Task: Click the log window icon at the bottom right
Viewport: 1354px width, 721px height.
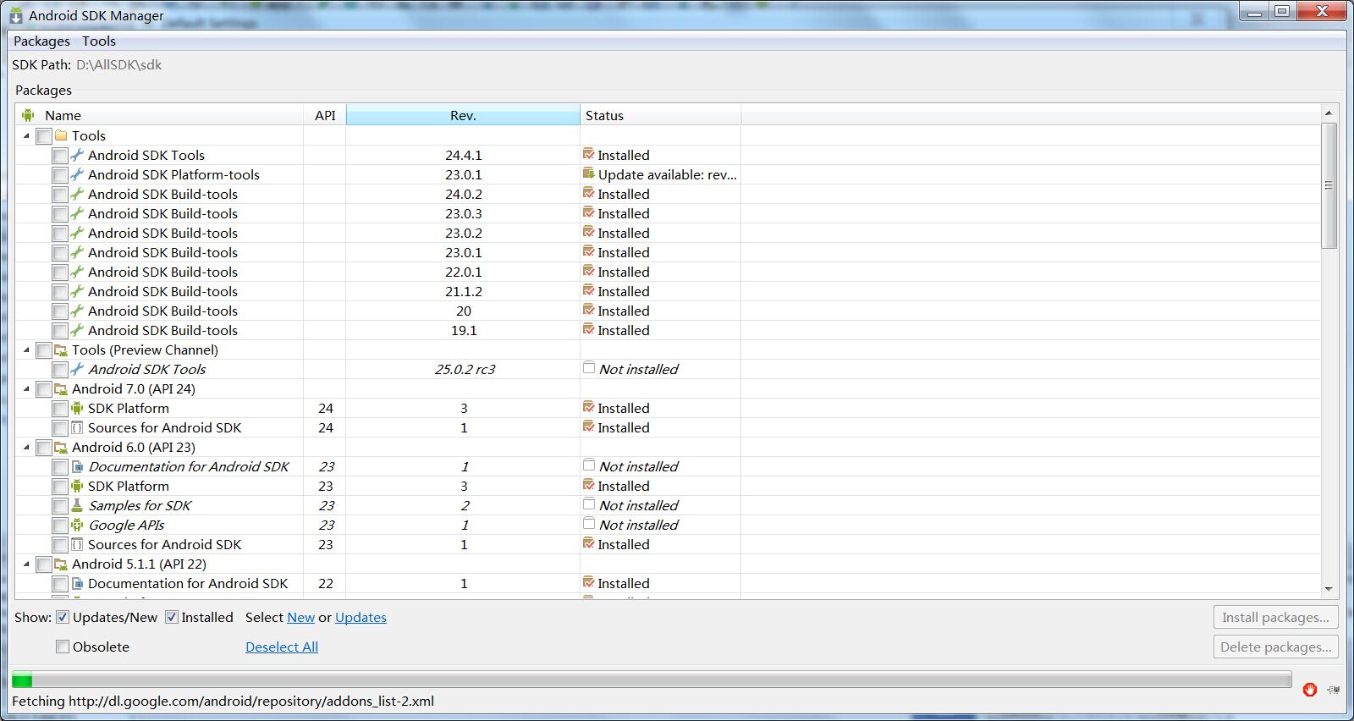Action: point(1333,690)
